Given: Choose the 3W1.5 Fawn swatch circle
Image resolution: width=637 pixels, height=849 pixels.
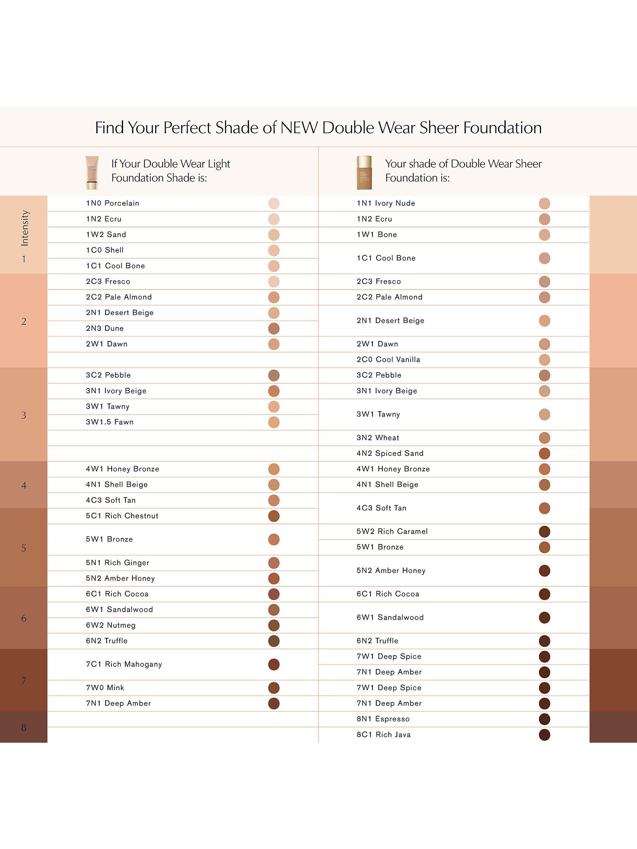Looking at the screenshot, I should 274,422.
